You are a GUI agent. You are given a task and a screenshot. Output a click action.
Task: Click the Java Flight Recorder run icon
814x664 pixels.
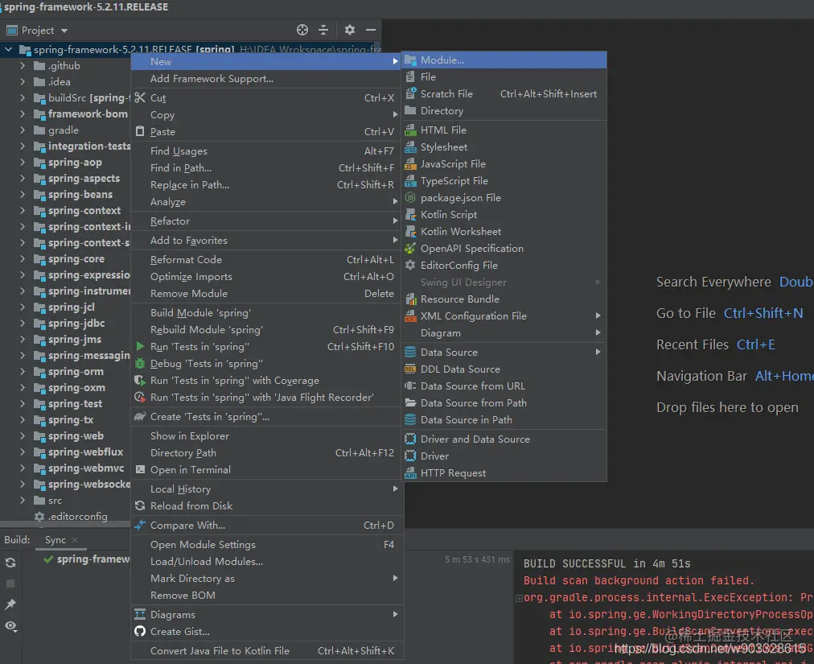tap(140, 398)
